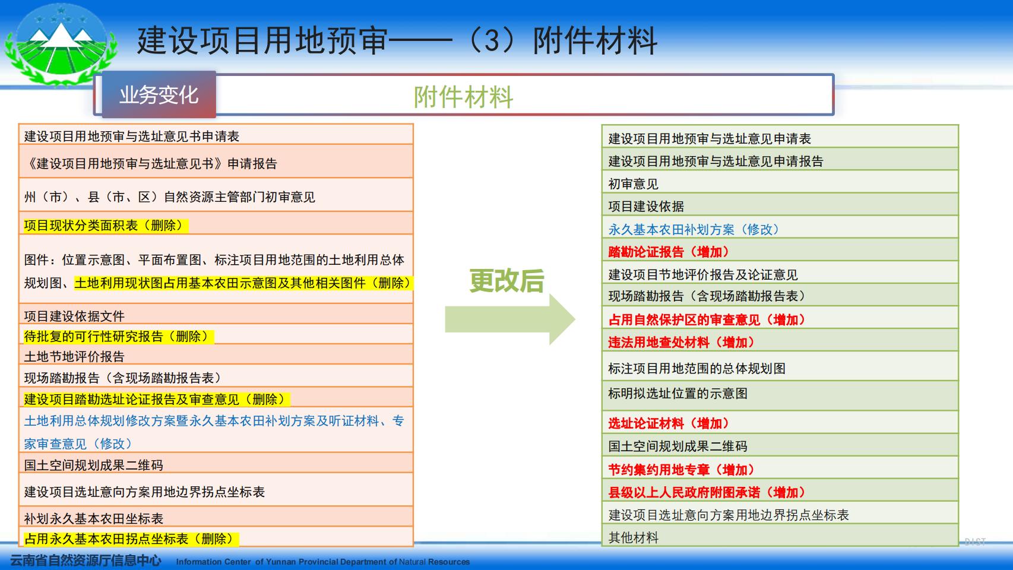The width and height of the screenshot is (1013, 570).
Task: Select the 业务变化 tab label
Action: click(x=159, y=94)
